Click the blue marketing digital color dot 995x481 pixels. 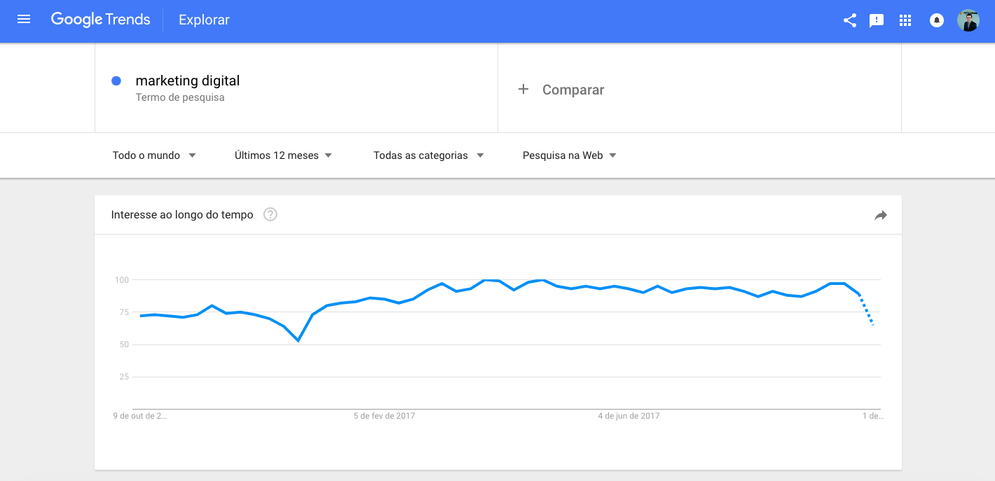point(116,81)
